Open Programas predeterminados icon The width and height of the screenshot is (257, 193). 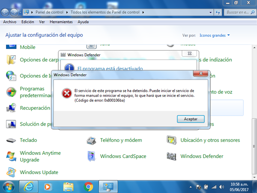click(11, 92)
